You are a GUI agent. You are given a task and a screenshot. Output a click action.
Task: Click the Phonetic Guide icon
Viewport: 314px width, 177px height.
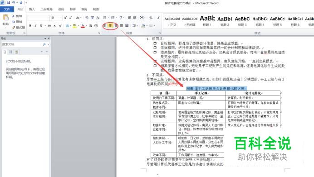tap(92, 18)
